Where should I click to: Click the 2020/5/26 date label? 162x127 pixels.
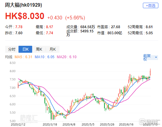107,124
